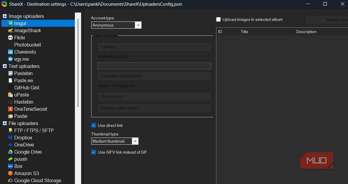Viewport: 348px width, 184px height.
Task: Collapse the Text uploaders group
Action: pyautogui.click(x=5, y=66)
